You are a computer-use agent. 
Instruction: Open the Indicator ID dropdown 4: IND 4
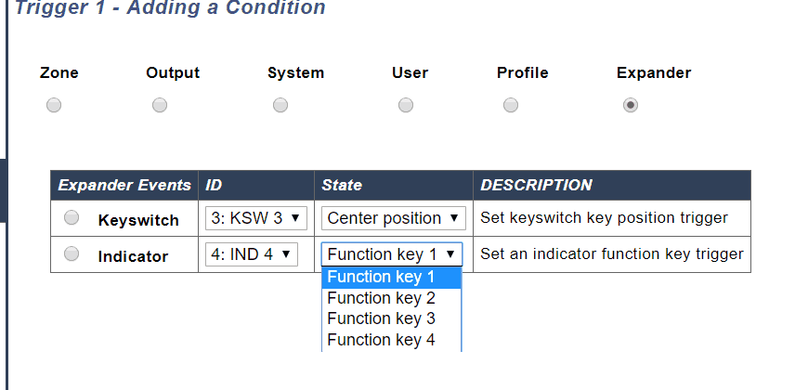(251, 253)
